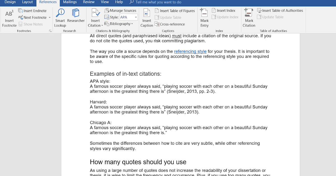Click the Mark Entry icon

[204, 13]
